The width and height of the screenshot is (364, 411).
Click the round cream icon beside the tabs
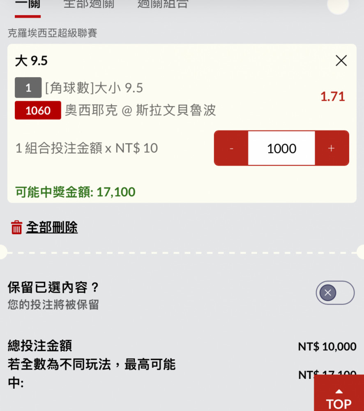(x=338, y=5)
